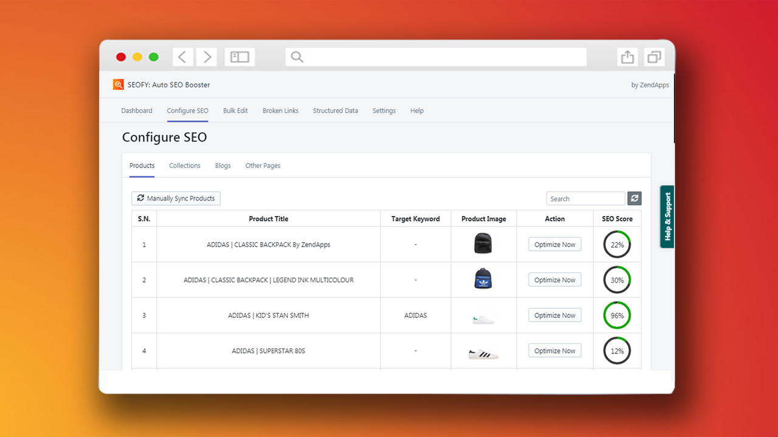Toggle the browser sidebar icon

(x=239, y=56)
